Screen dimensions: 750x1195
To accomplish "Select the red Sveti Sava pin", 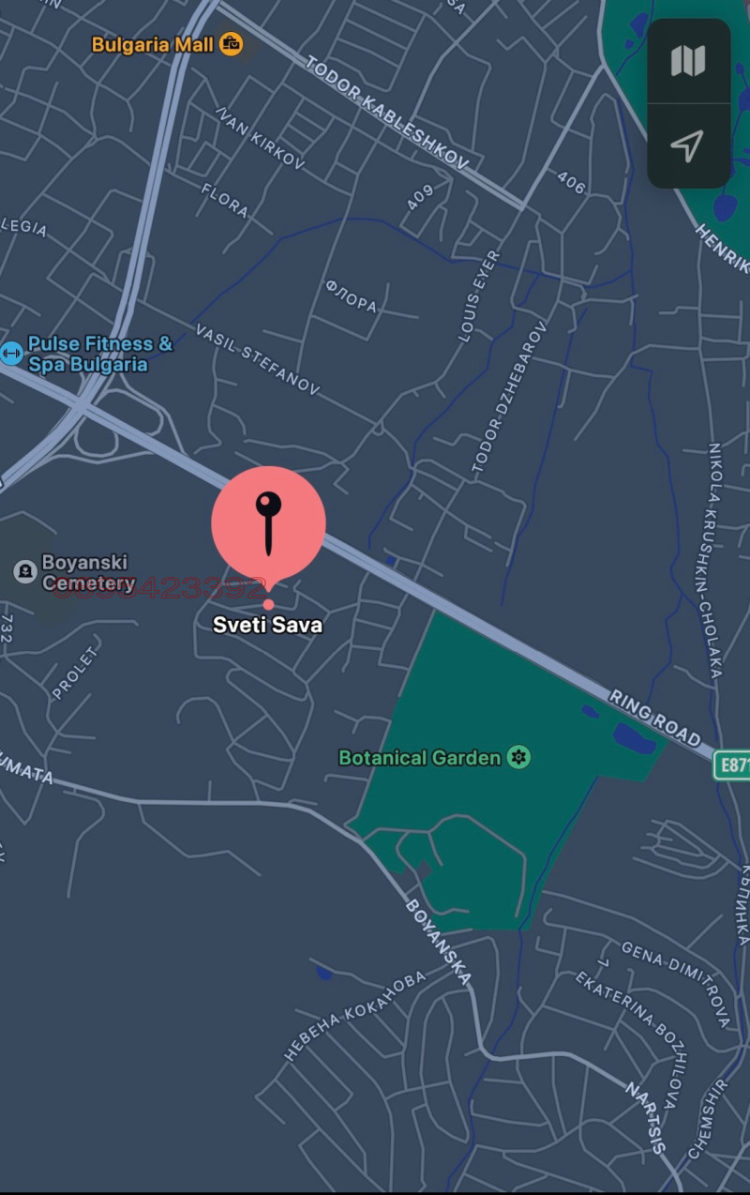I will coord(268,523).
